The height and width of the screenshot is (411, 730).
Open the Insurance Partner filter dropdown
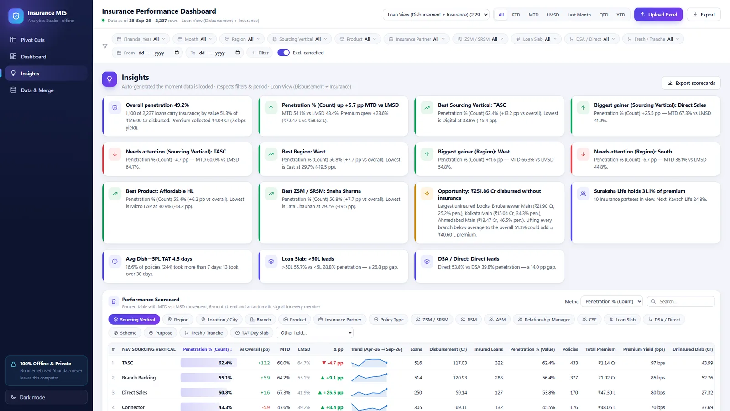(417, 39)
